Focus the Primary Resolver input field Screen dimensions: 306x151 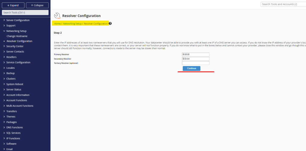[196, 55]
